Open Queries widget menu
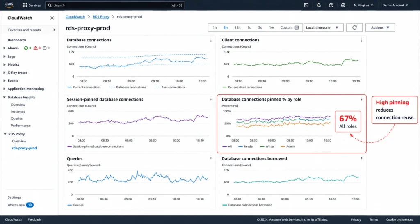Screen dimensions: 420x224 point(211,159)
